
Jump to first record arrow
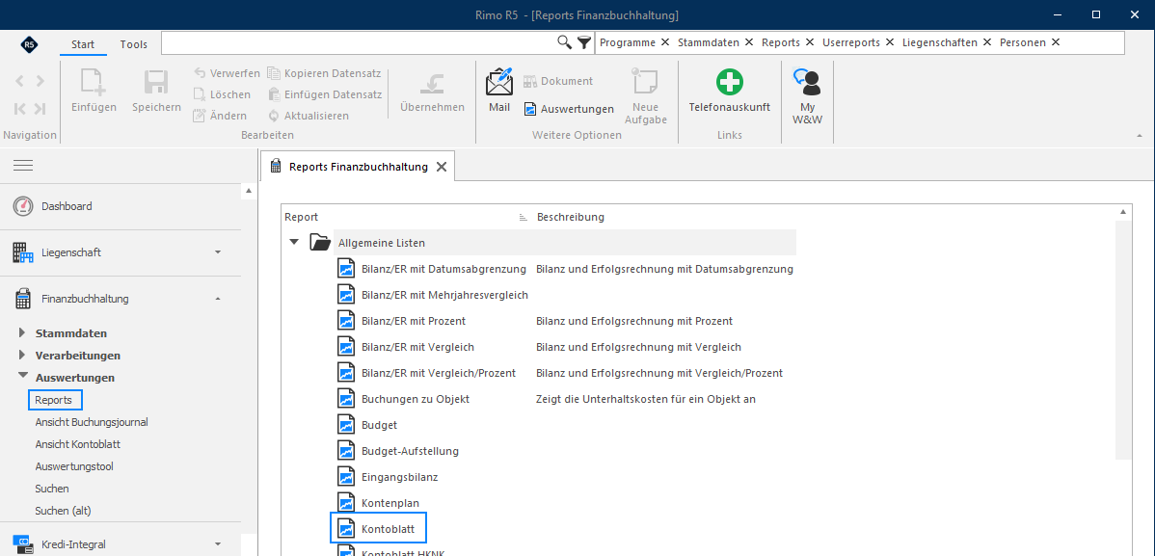20,108
